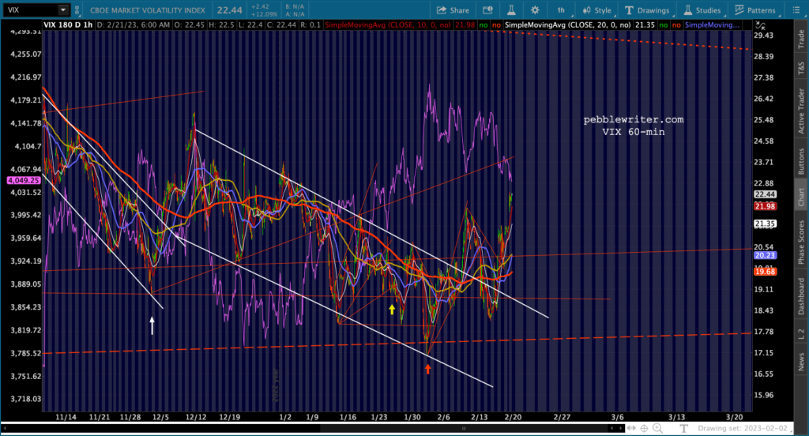Click the red 21.98 price bubble
This screenshot has height=436, width=809.
click(765, 206)
